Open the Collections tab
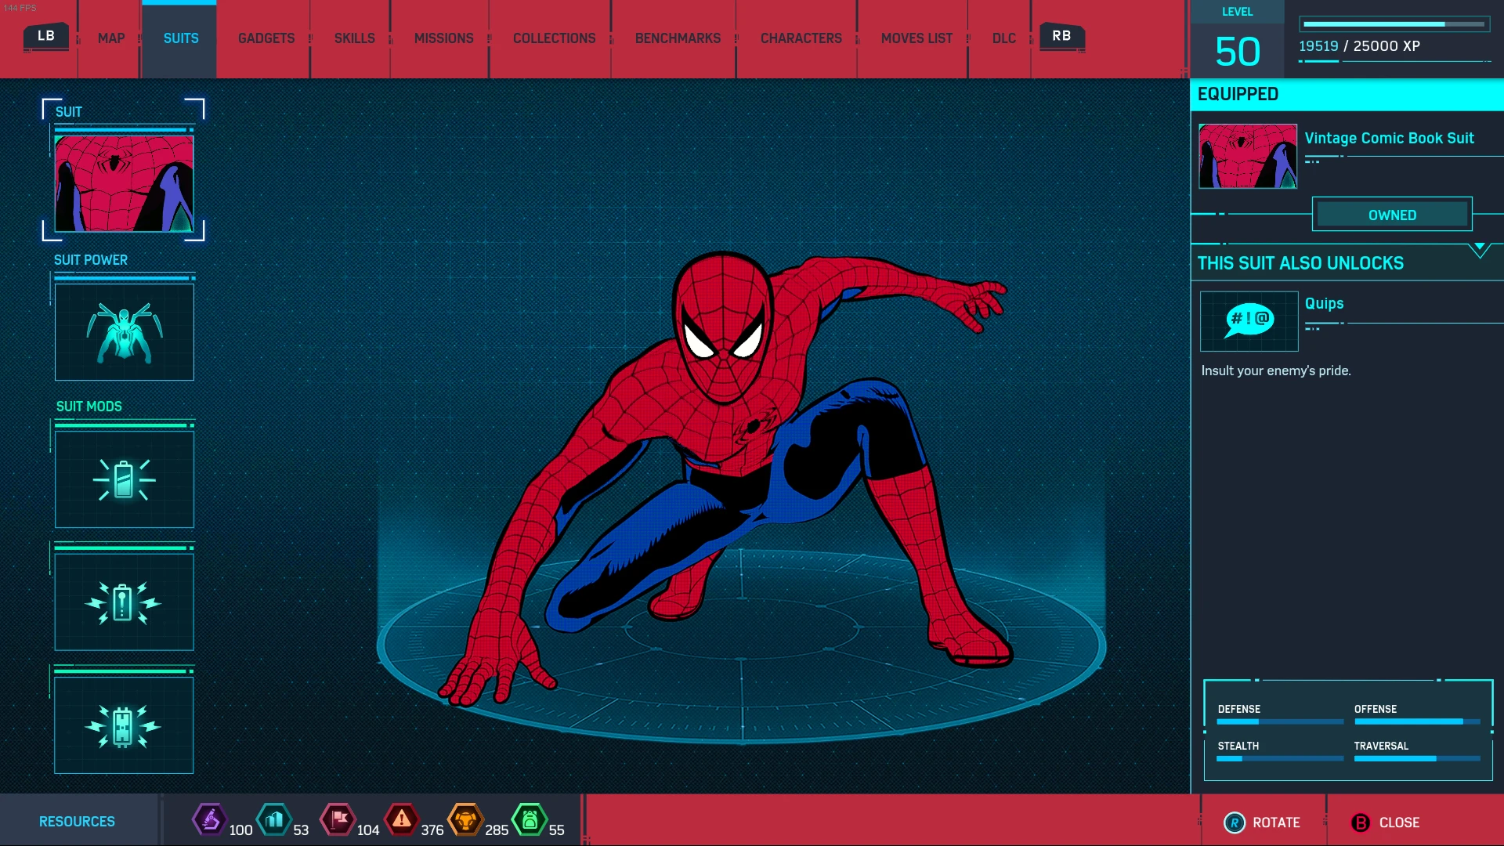The image size is (1504, 846). pyautogui.click(x=555, y=38)
